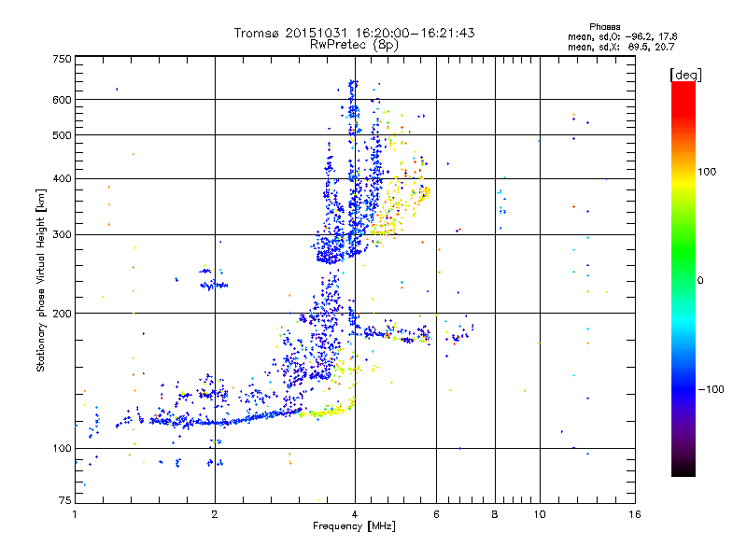Viewport: 747px width, 560px height.
Task: Click x-axis tick label '1'
Action: 75,514
